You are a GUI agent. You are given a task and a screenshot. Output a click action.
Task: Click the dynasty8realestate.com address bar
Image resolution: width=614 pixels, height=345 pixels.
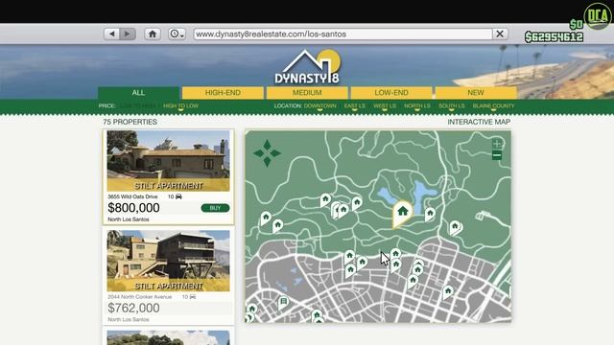[x=342, y=34]
